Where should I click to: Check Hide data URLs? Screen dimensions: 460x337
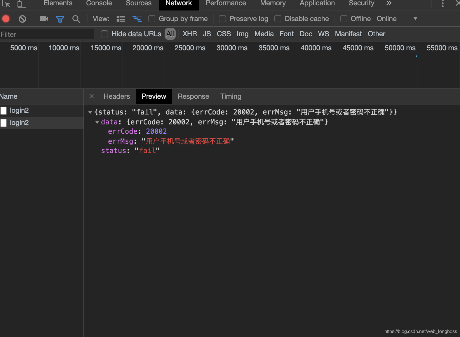coord(104,34)
